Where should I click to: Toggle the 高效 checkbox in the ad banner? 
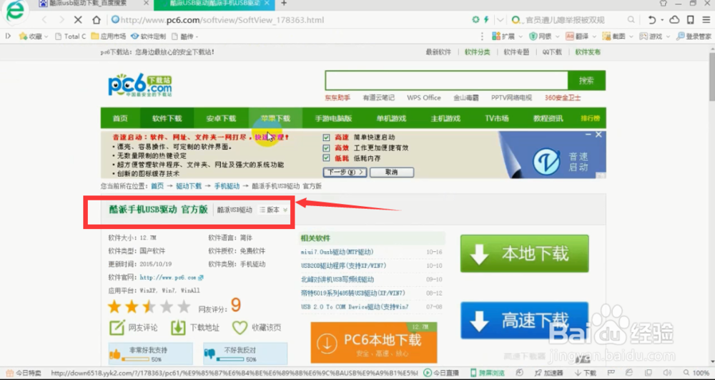pyautogui.click(x=326, y=148)
